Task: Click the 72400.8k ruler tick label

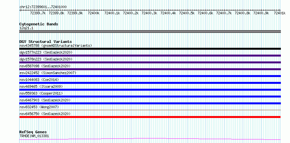Action: 242,13
